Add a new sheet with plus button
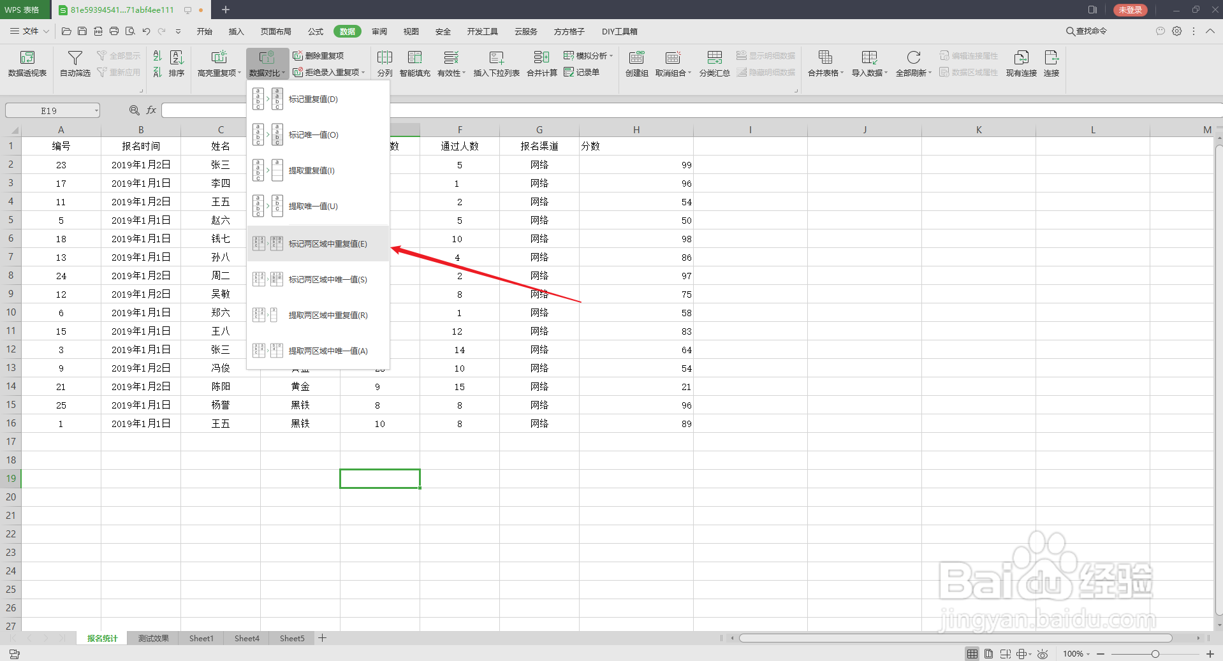The height and width of the screenshot is (661, 1223). point(323,638)
